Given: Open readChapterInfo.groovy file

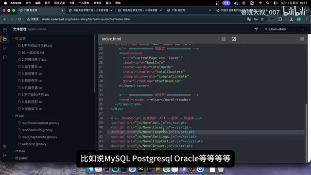Looking at the screenshot, I should pyautogui.click(x=38, y=137).
